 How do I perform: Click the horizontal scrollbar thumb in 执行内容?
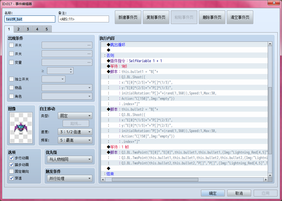(x=155, y=179)
